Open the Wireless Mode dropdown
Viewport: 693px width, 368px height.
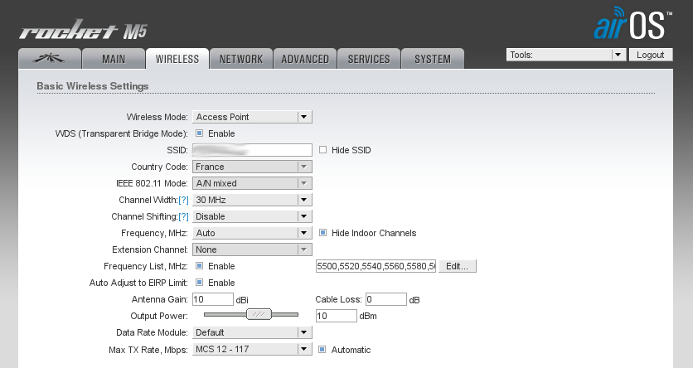[x=252, y=117]
